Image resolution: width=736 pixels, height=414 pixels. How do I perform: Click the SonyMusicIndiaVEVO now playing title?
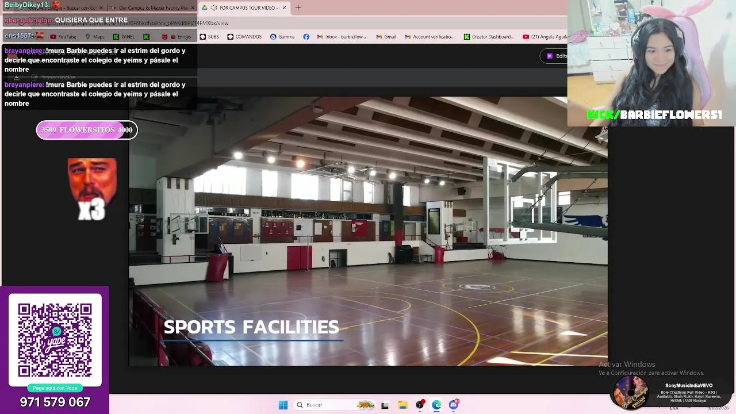coord(689,386)
